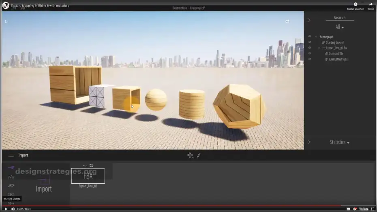Select Export_Test_02.fbx in the scenegraph
This screenshot has width=377, height=212.
pyautogui.click(x=336, y=48)
